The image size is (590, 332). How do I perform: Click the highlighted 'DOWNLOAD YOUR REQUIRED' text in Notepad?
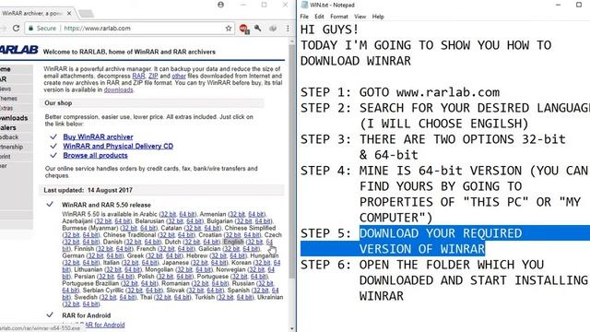tap(441, 233)
